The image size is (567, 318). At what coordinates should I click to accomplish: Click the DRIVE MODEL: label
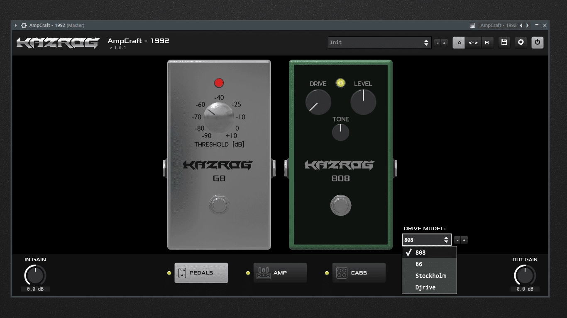pyautogui.click(x=425, y=229)
